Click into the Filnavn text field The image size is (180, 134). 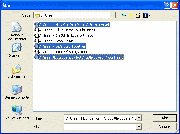tap(100, 118)
